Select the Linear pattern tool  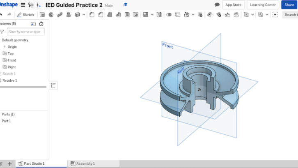[146, 15]
